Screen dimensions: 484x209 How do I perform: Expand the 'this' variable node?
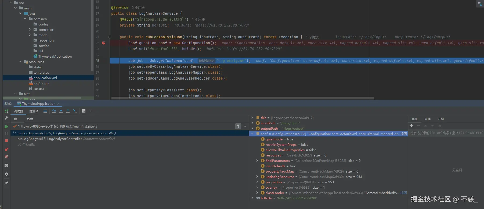252,118
